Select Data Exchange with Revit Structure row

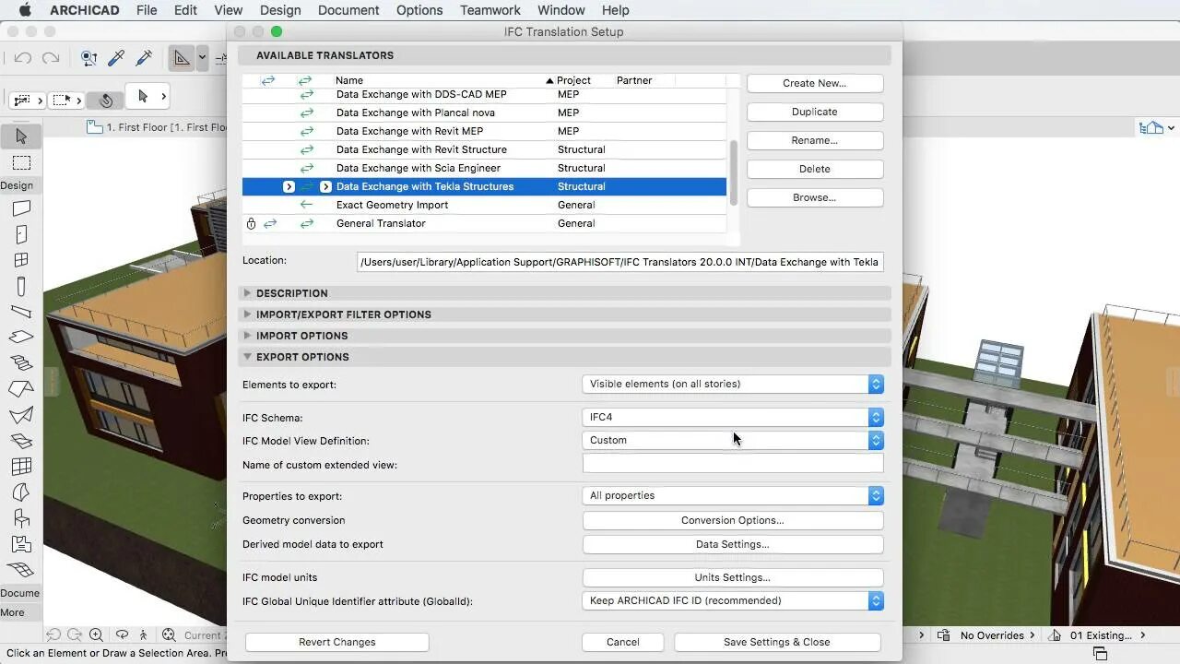[484, 149]
